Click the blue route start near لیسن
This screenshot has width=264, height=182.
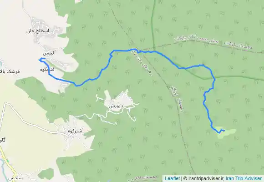pos(40,60)
